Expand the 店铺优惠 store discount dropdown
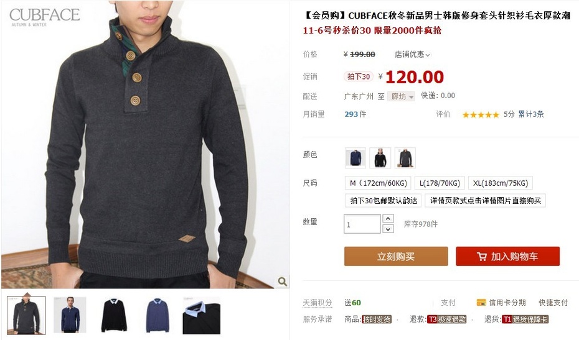The height and width of the screenshot is (340, 579). click(x=412, y=55)
